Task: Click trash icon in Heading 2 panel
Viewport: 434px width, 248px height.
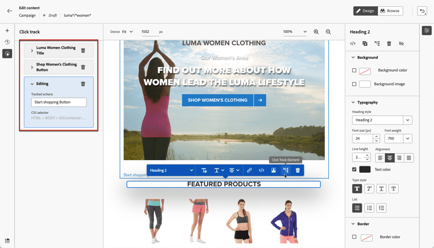Action: point(389,43)
